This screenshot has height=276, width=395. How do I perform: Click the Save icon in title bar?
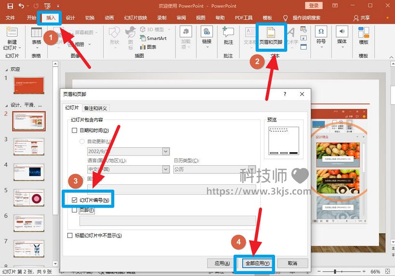[x=10, y=6]
